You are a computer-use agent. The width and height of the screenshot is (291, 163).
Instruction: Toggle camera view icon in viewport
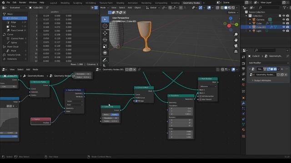coord(236,46)
